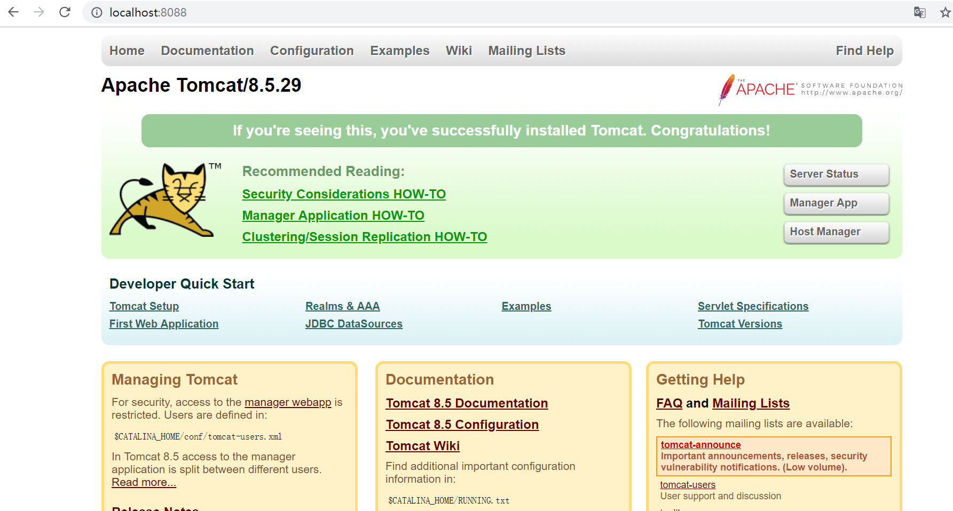Open the Mailing Lists nav item in the top bar
This screenshot has height=511, width=953.
click(527, 51)
